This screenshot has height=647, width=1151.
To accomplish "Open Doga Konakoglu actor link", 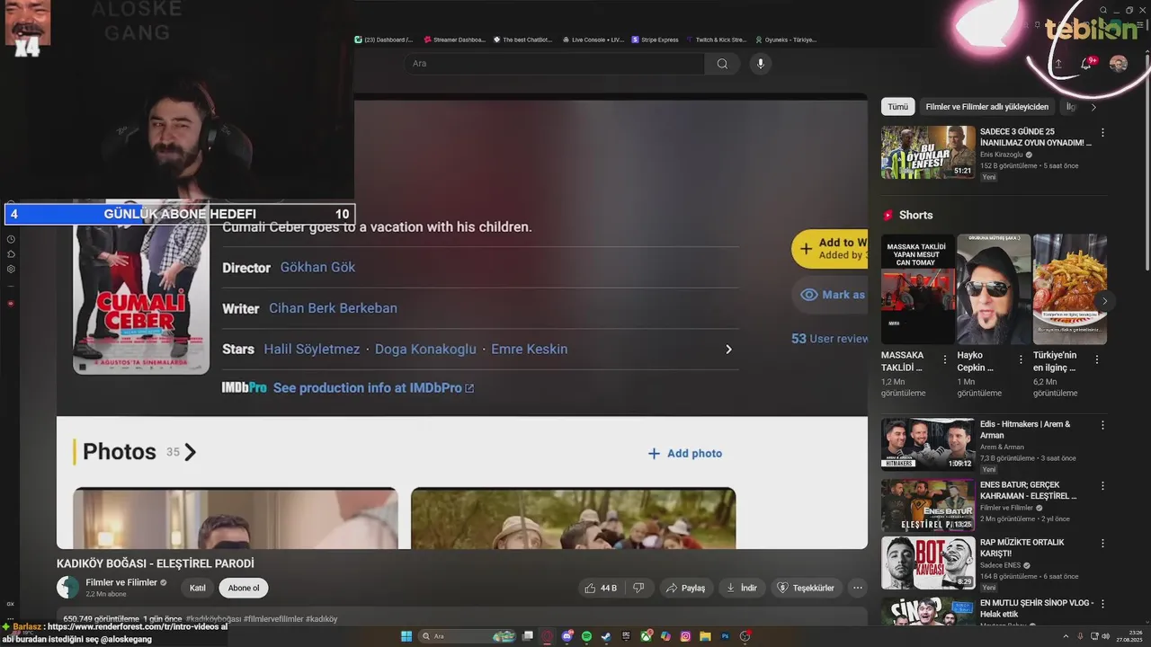I will tap(425, 350).
